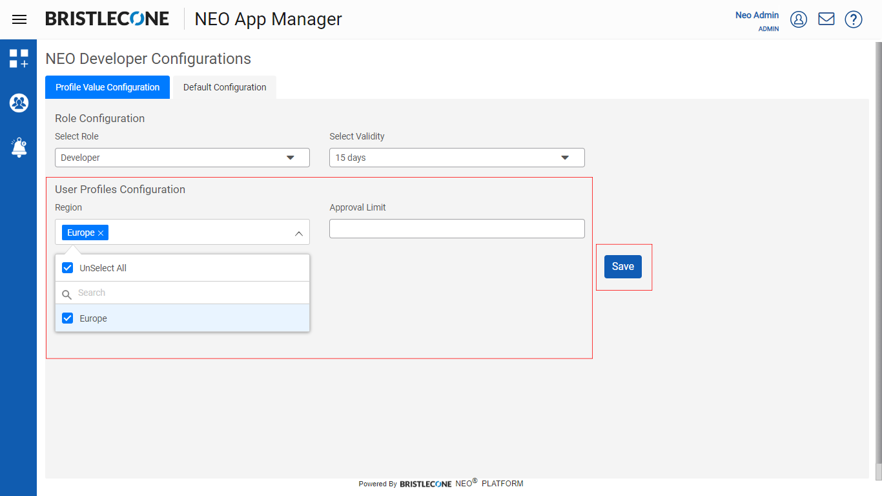Click the Bristlecone logo in header

pos(107,19)
